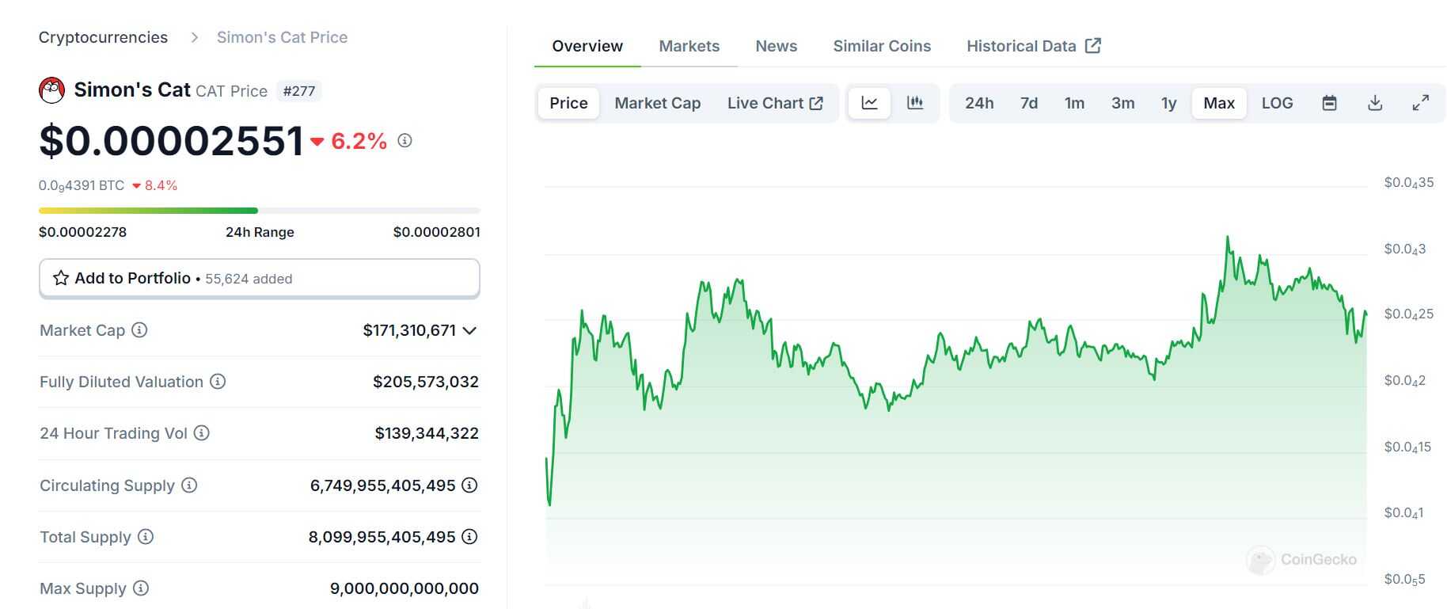The height and width of the screenshot is (609, 1447).
Task: Show Market Cap info tooltip icon
Action: point(139,330)
